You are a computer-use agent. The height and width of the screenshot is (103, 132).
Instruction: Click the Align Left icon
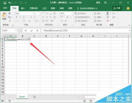point(43,17)
